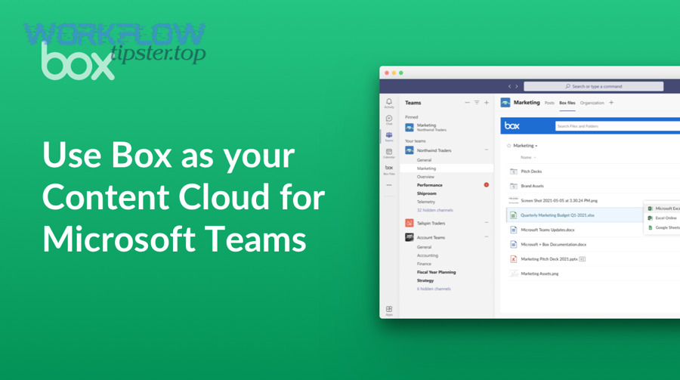
Task: Open the Apps store icon
Action: click(x=389, y=310)
